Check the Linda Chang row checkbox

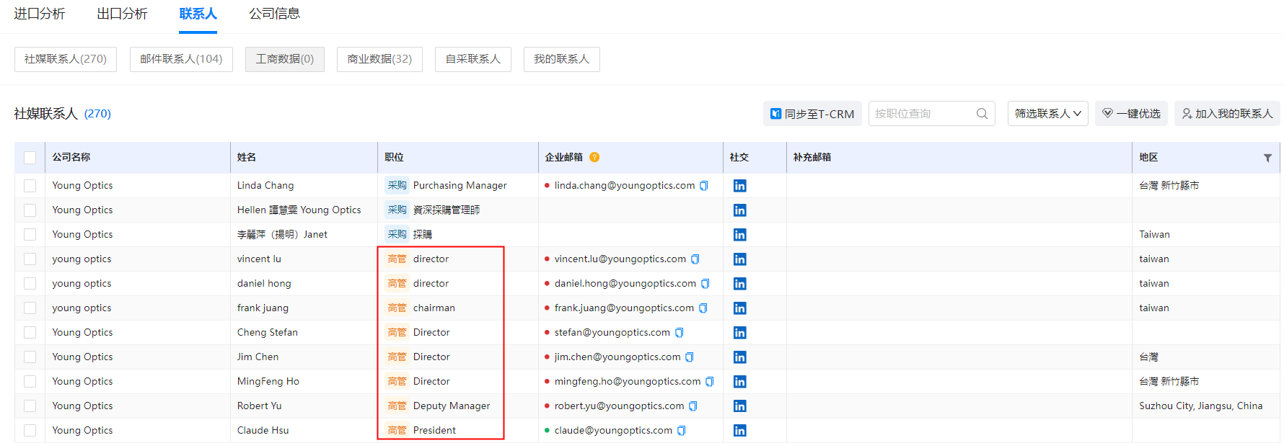click(x=30, y=186)
